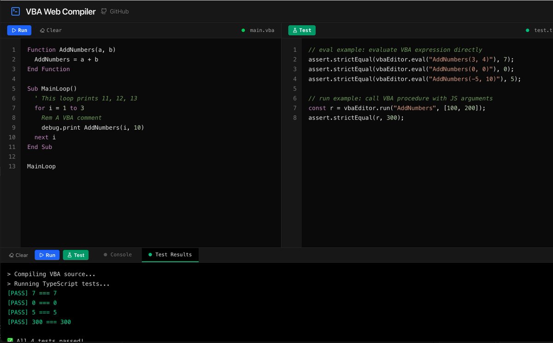Screen dimensions: 553x343
Task: Click the 'End Function' line in main.vba
Action: [x=48, y=69]
